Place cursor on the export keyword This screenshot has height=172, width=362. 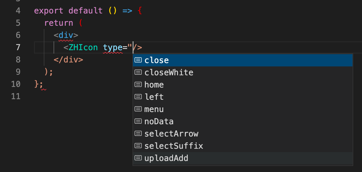pos(49,11)
